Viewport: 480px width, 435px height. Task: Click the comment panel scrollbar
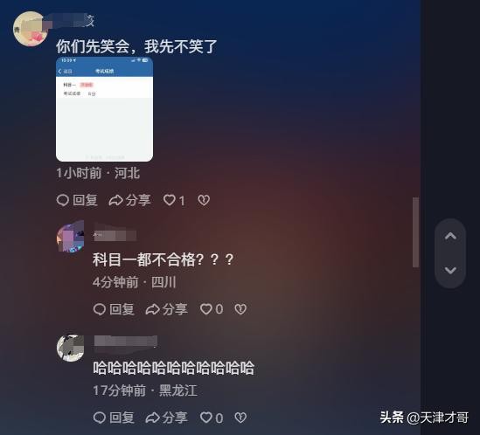(x=415, y=232)
